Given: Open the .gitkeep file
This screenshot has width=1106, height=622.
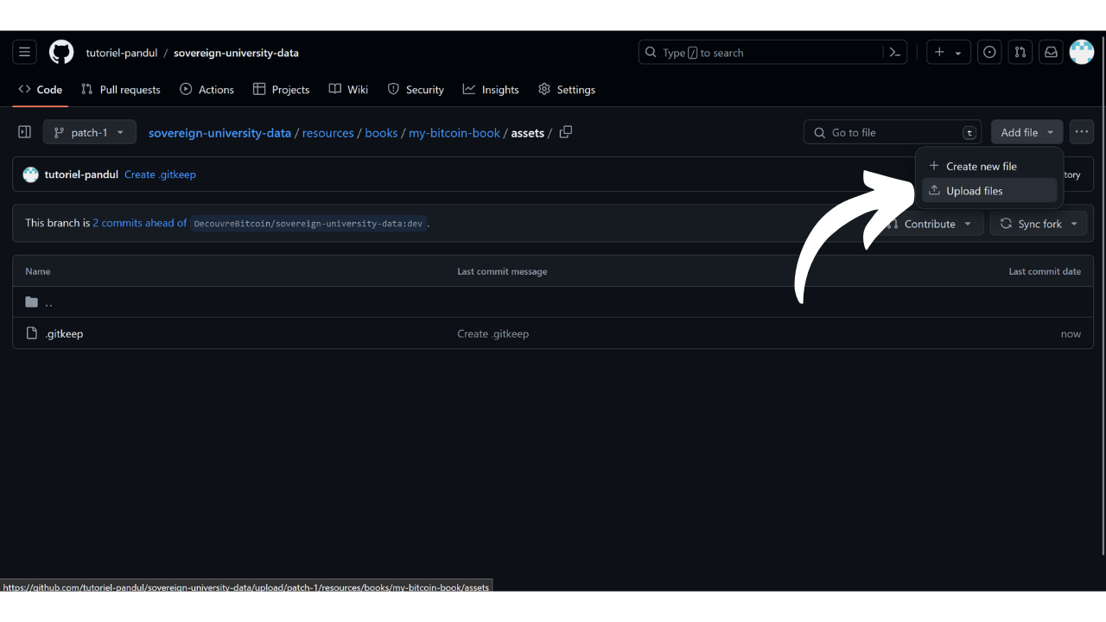Looking at the screenshot, I should tap(64, 333).
